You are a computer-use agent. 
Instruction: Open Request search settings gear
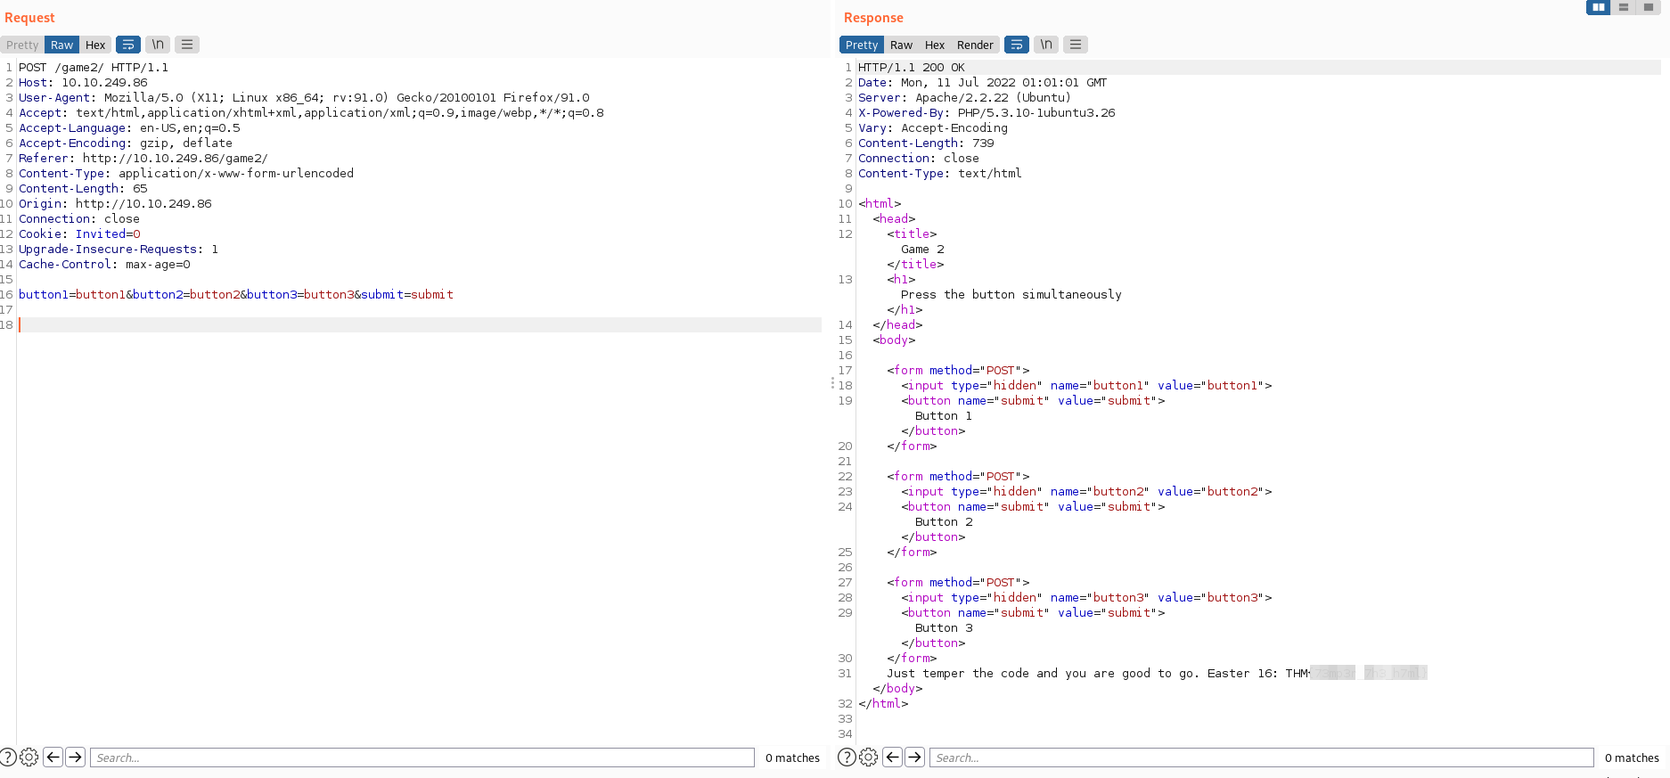(x=29, y=758)
